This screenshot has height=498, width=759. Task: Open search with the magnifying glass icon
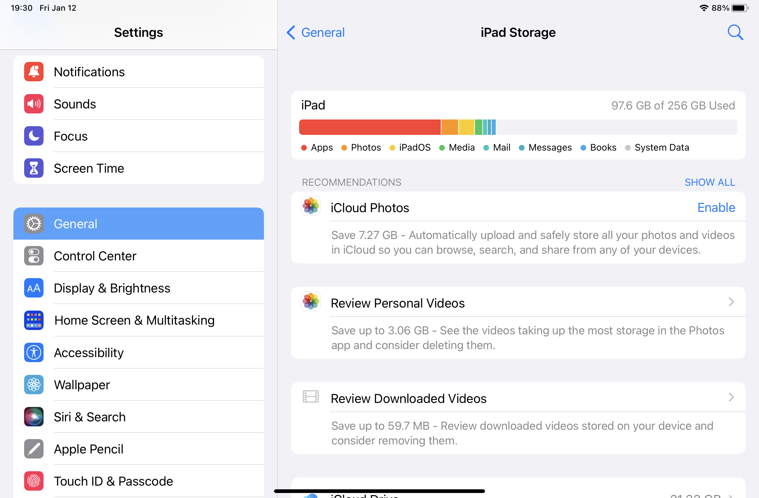[735, 32]
